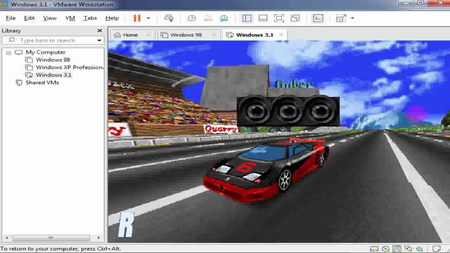
Task: Click the library scrollbar left arrow
Action: 6,238
